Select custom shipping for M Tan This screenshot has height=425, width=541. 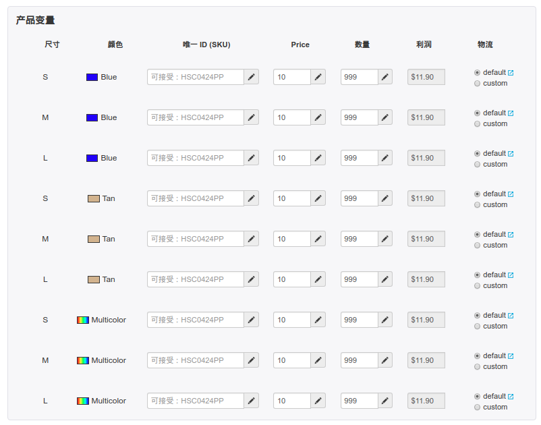pyautogui.click(x=478, y=246)
